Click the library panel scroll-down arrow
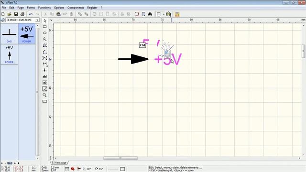Screen dimensions: 306x172 [37, 158]
